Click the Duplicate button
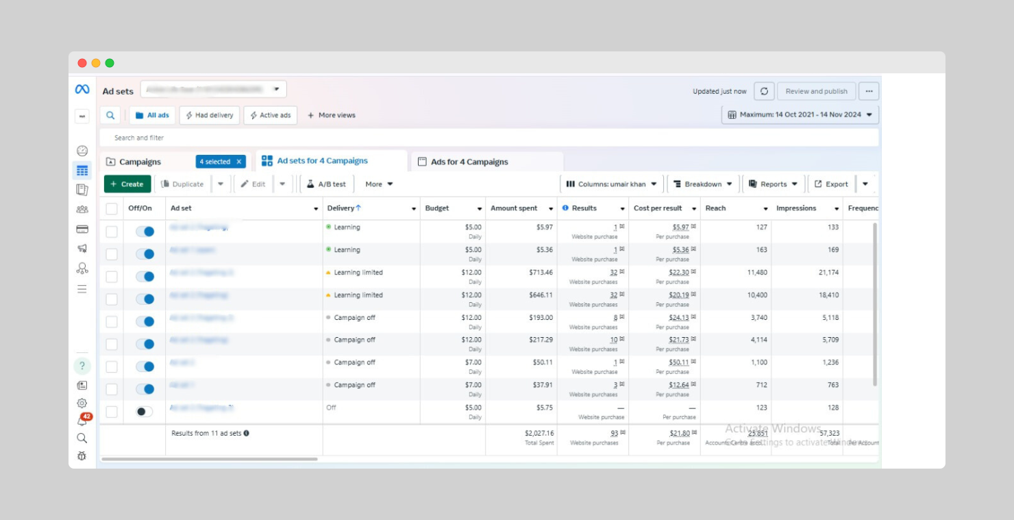The width and height of the screenshot is (1014, 520). tap(183, 184)
